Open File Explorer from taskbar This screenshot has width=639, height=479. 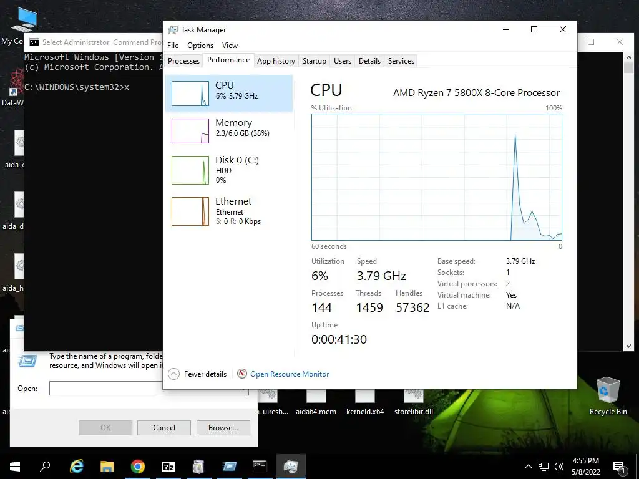[107, 467]
